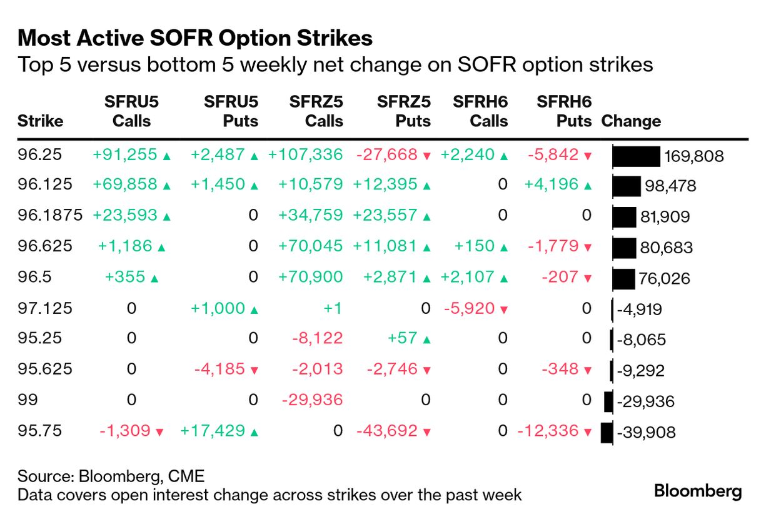This screenshot has width=766, height=519.
Task: Click the red arrow after -12,336
Action: [x=587, y=432]
